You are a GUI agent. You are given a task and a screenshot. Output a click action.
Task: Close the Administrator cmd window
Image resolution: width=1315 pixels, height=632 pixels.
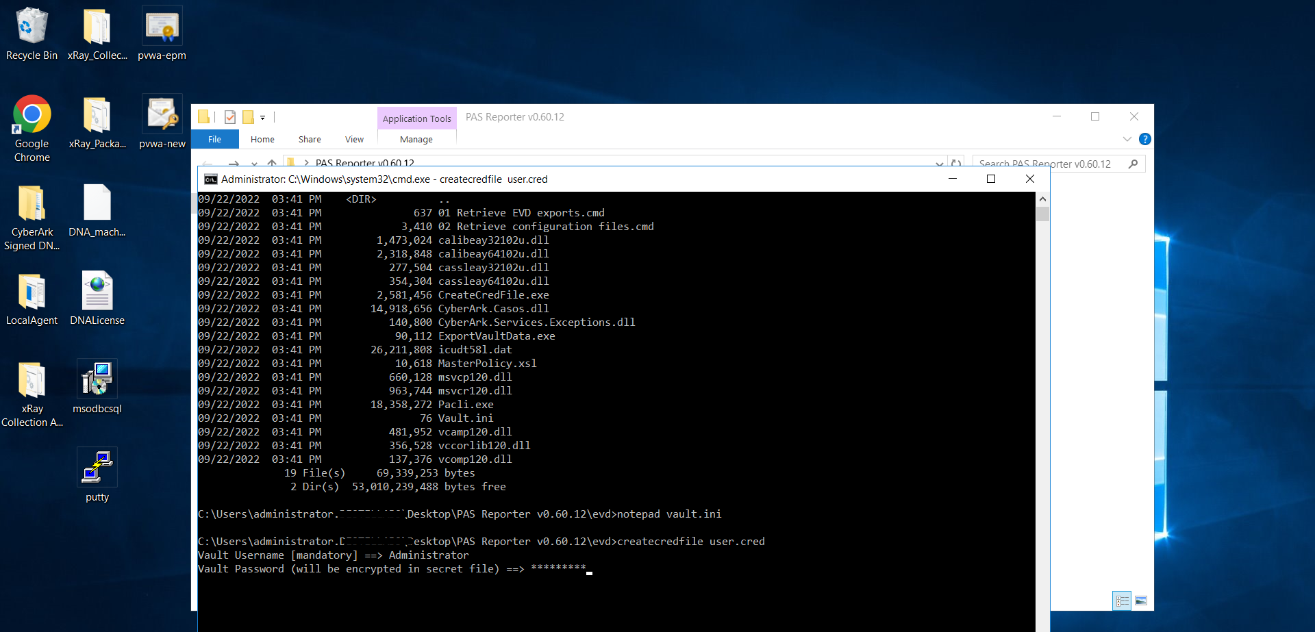coord(1029,179)
